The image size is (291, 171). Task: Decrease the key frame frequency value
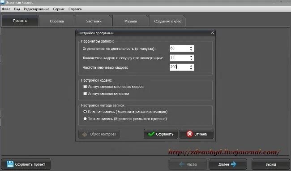click(191, 69)
